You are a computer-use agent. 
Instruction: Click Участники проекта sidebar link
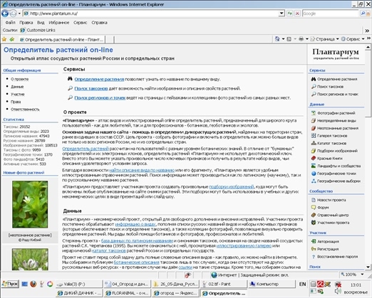click(x=334, y=223)
